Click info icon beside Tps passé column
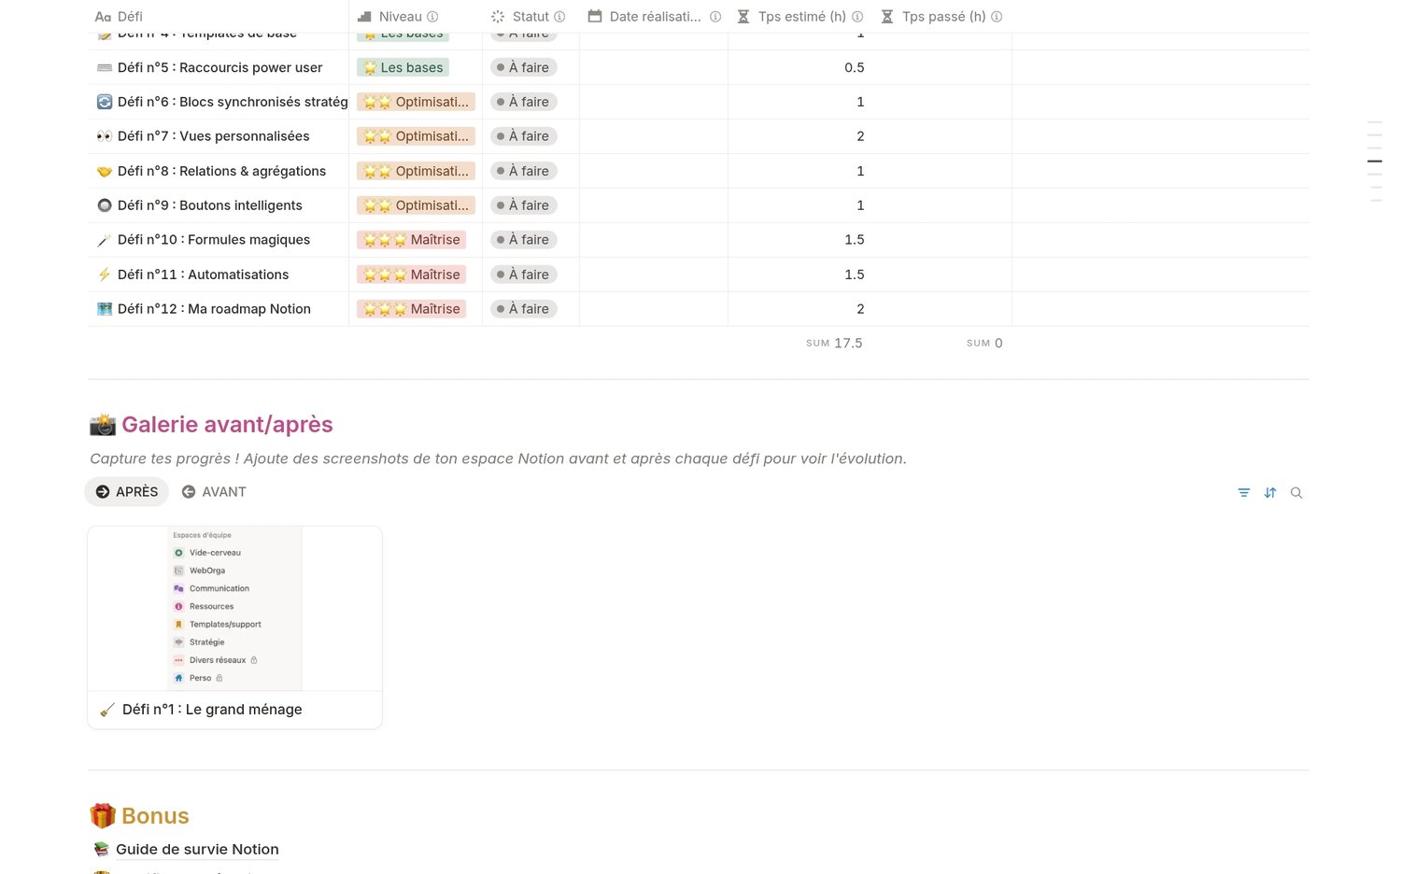Screen dimensions: 1401x874 coord(997,17)
